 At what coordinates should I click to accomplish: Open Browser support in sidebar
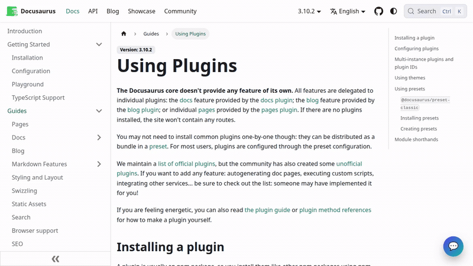pos(35,231)
